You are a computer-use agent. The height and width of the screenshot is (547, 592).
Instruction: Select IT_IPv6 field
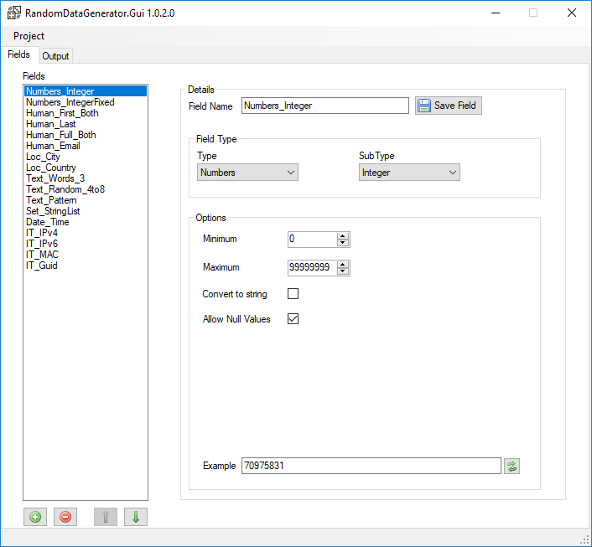click(86, 244)
